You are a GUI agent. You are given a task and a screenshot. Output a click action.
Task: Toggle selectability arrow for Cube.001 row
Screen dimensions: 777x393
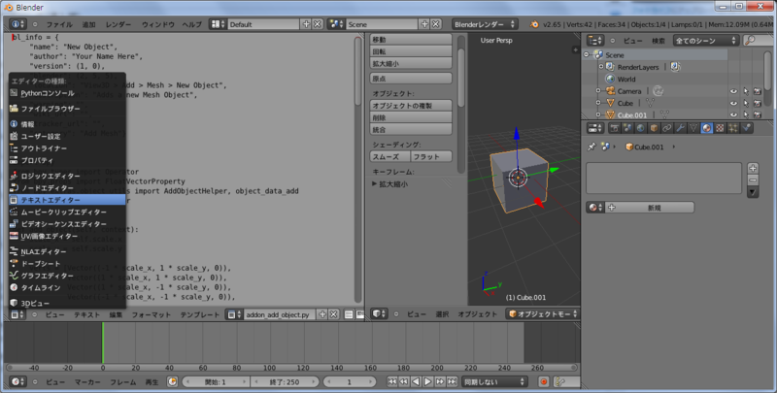click(x=745, y=115)
